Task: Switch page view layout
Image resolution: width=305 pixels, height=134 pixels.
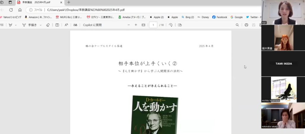Action: [x=180, y=25]
